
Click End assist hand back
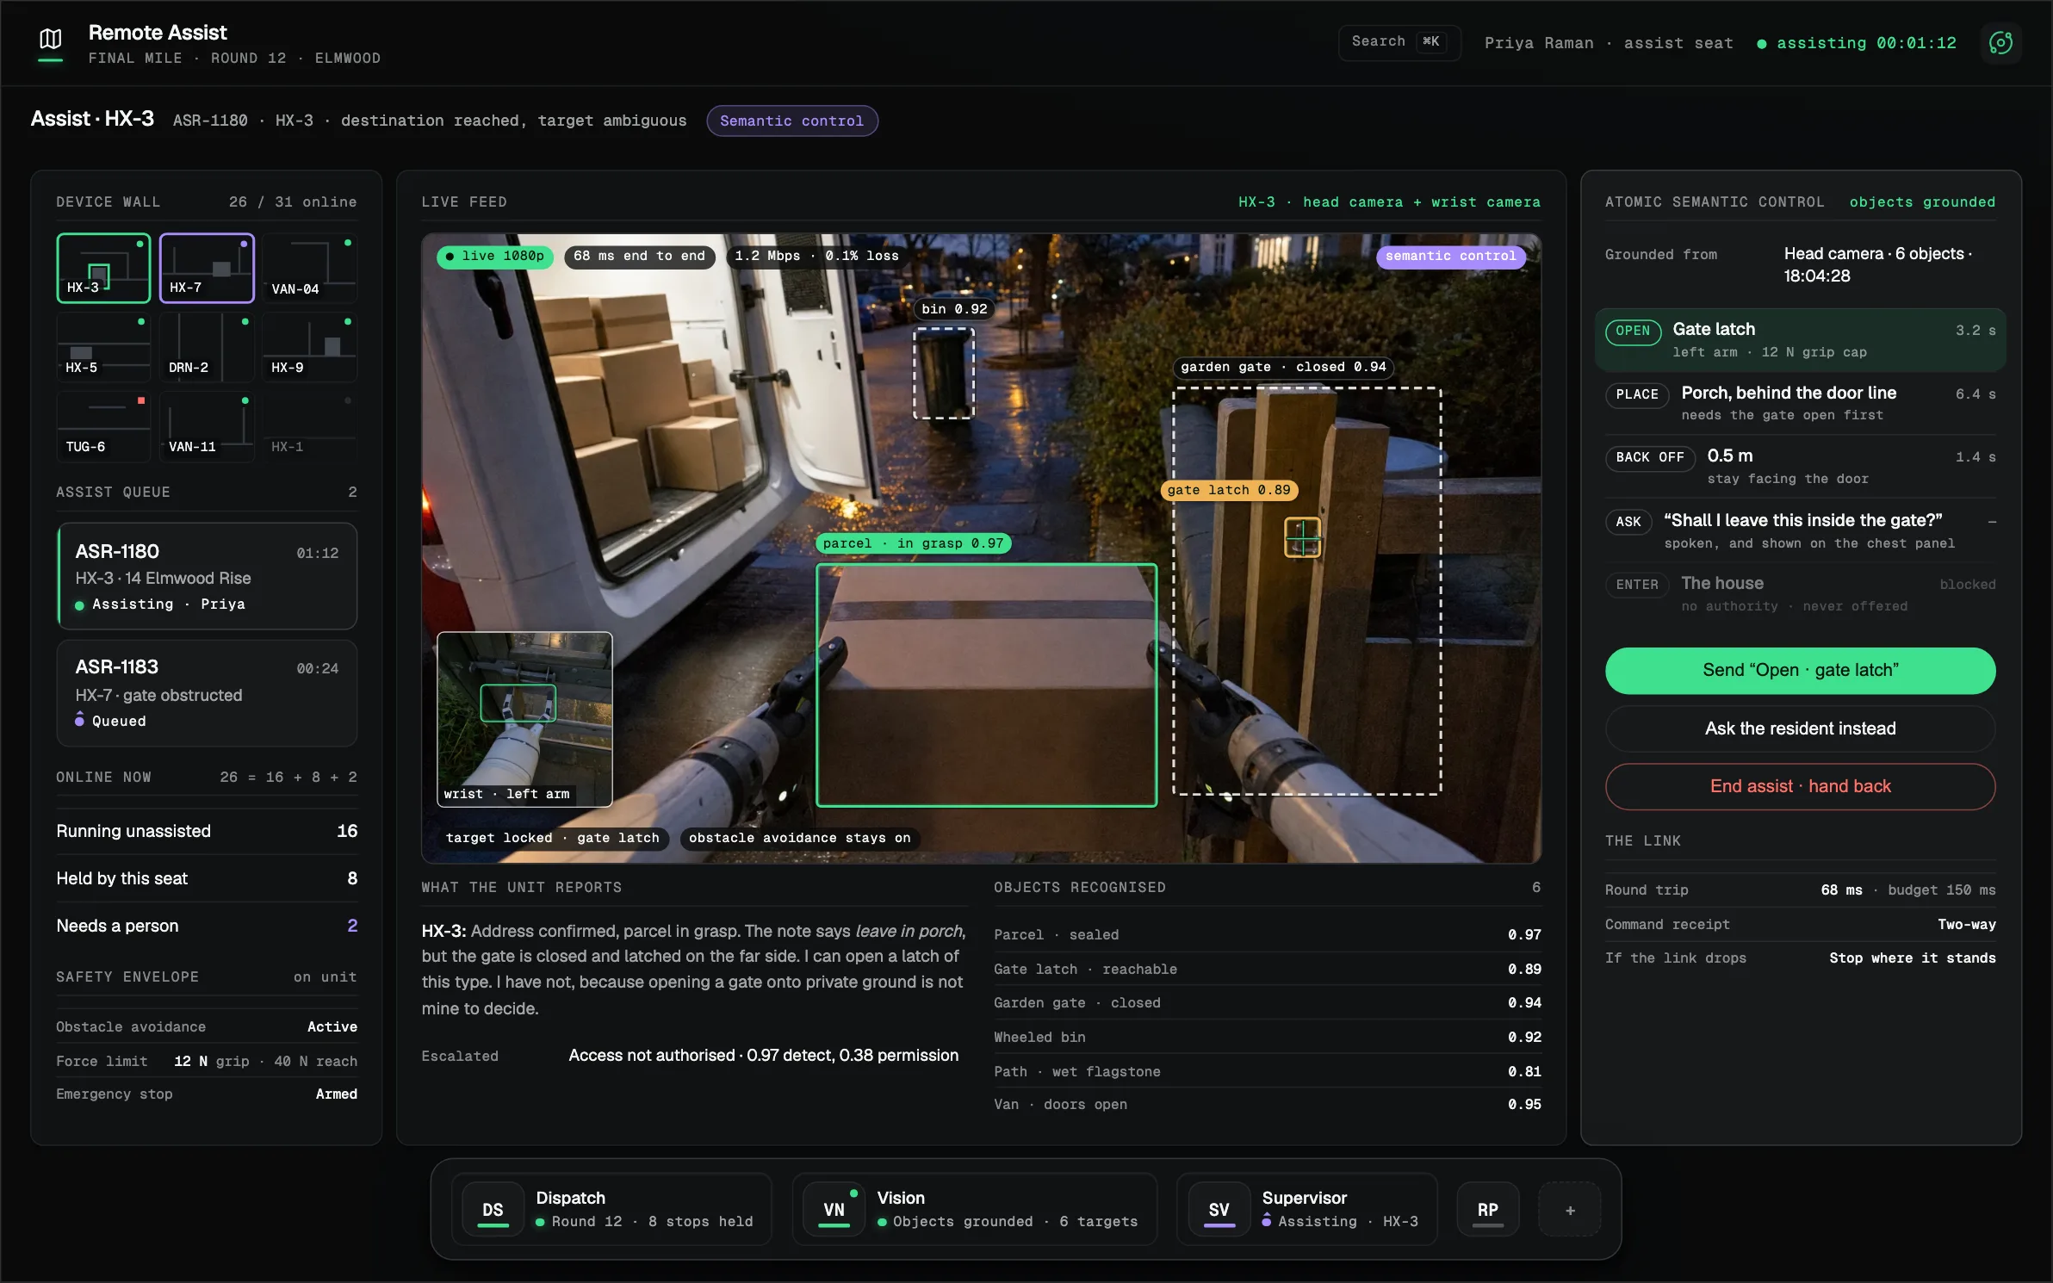coord(1800,786)
